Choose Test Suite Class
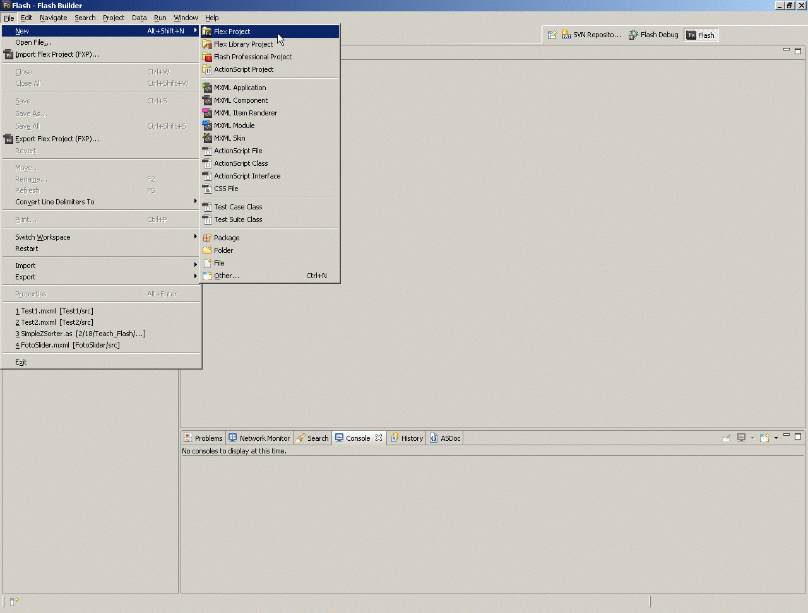The width and height of the screenshot is (808, 613). 270,219
